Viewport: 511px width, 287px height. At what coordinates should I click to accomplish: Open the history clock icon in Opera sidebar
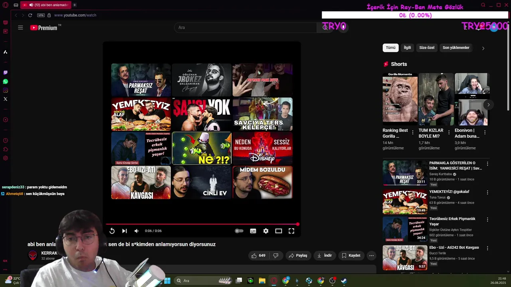(5, 140)
